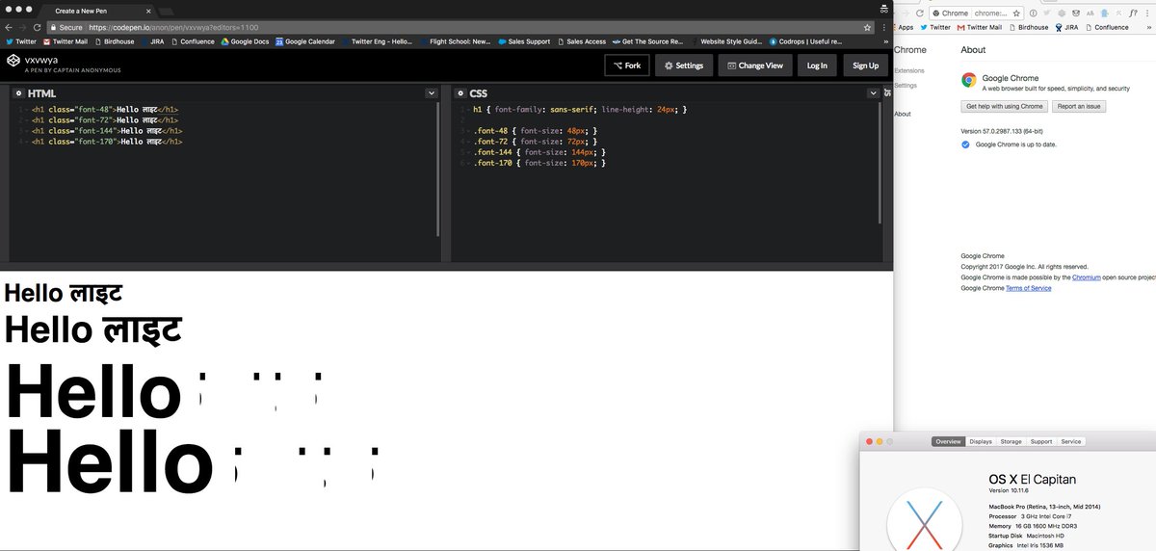Open Chrome menu in incognito window
This screenshot has height=551, width=1156.
(x=884, y=27)
